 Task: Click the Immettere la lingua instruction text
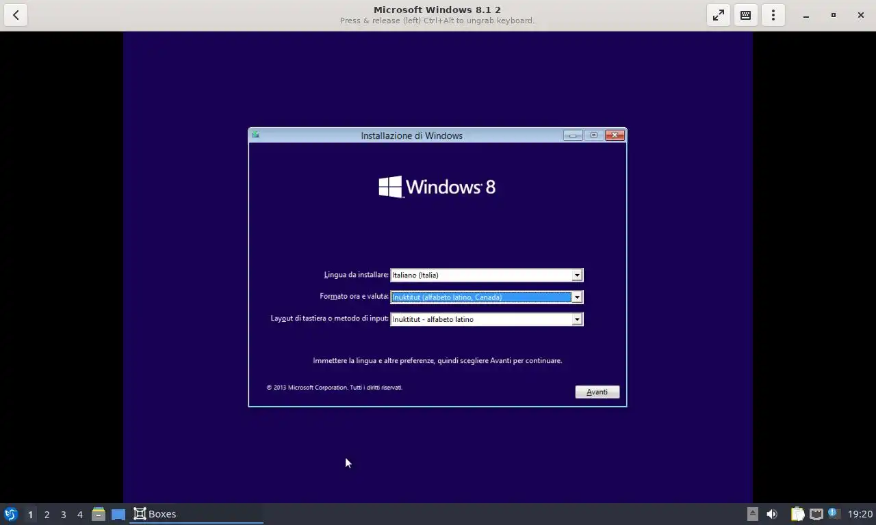point(437,360)
